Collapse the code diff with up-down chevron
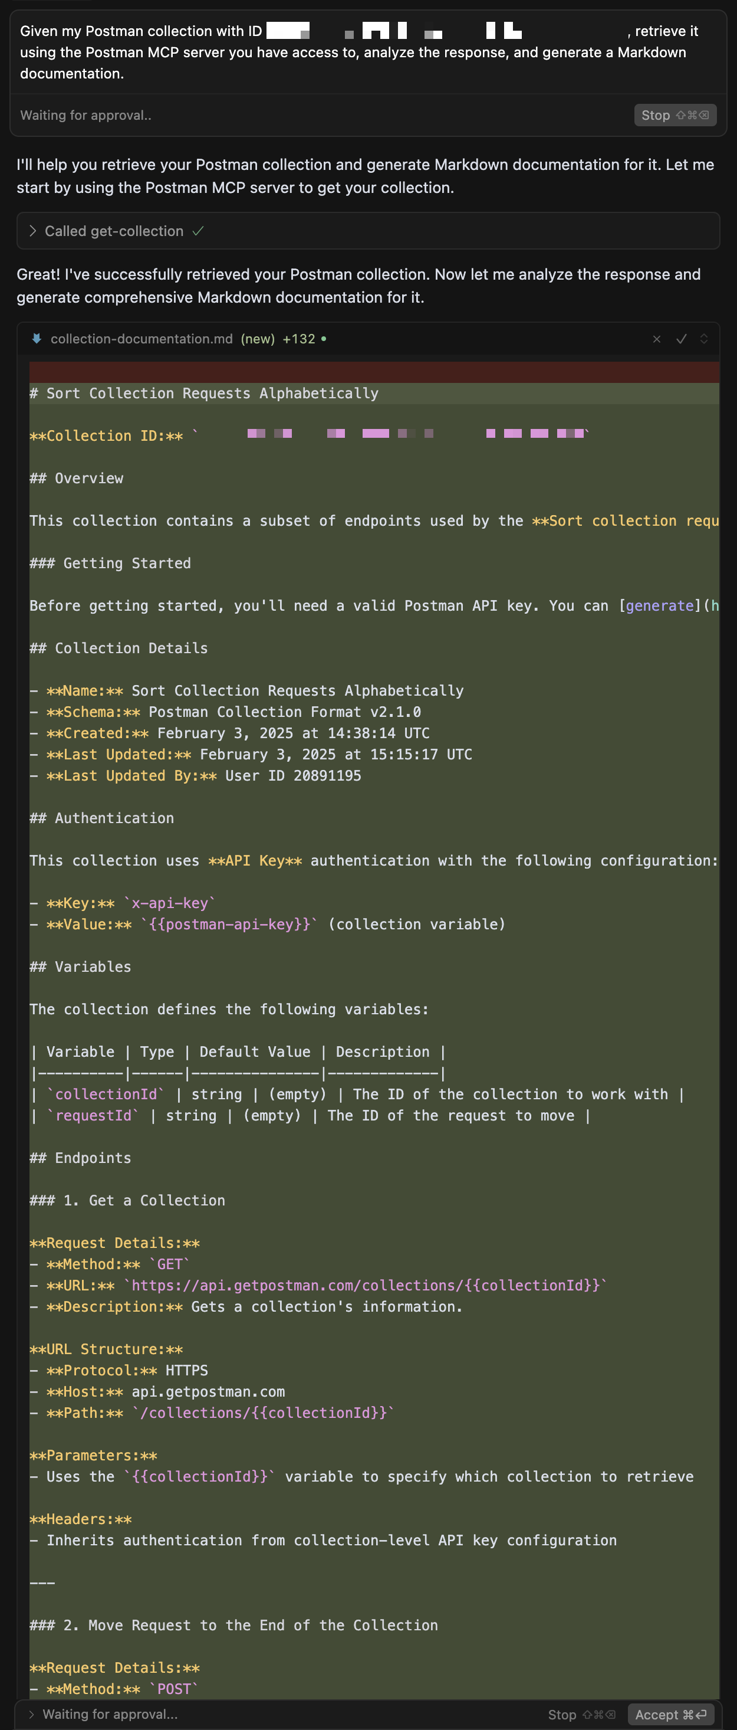 (x=703, y=339)
